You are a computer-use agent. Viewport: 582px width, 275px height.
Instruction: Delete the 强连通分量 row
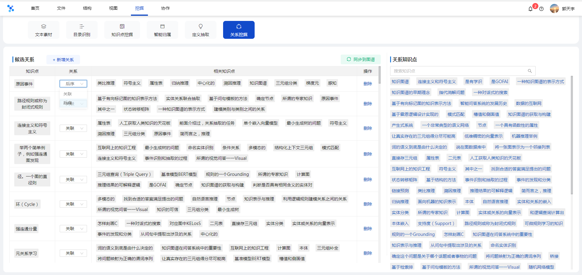point(368,229)
